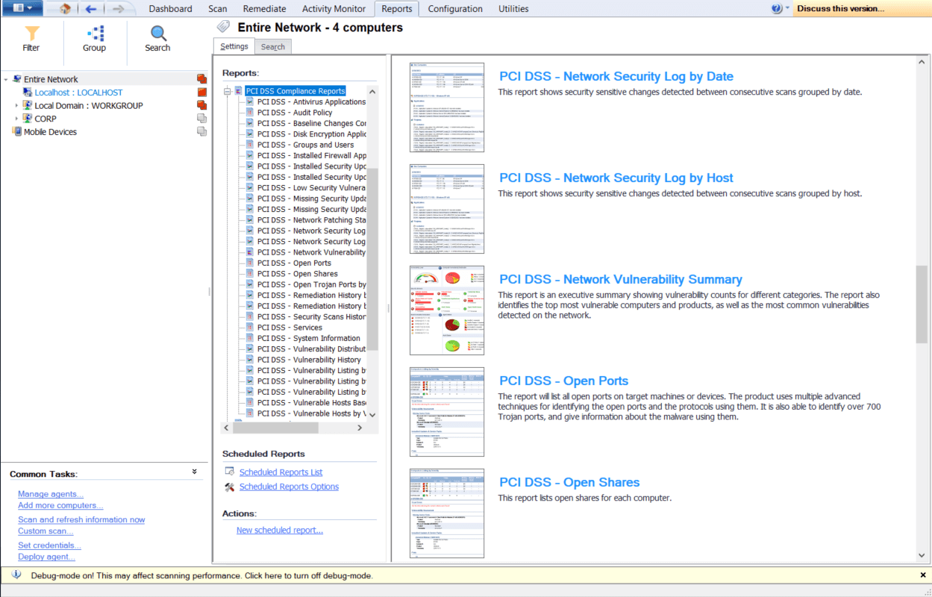Click the report icon beside Audit Policy

pyautogui.click(x=251, y=113)
